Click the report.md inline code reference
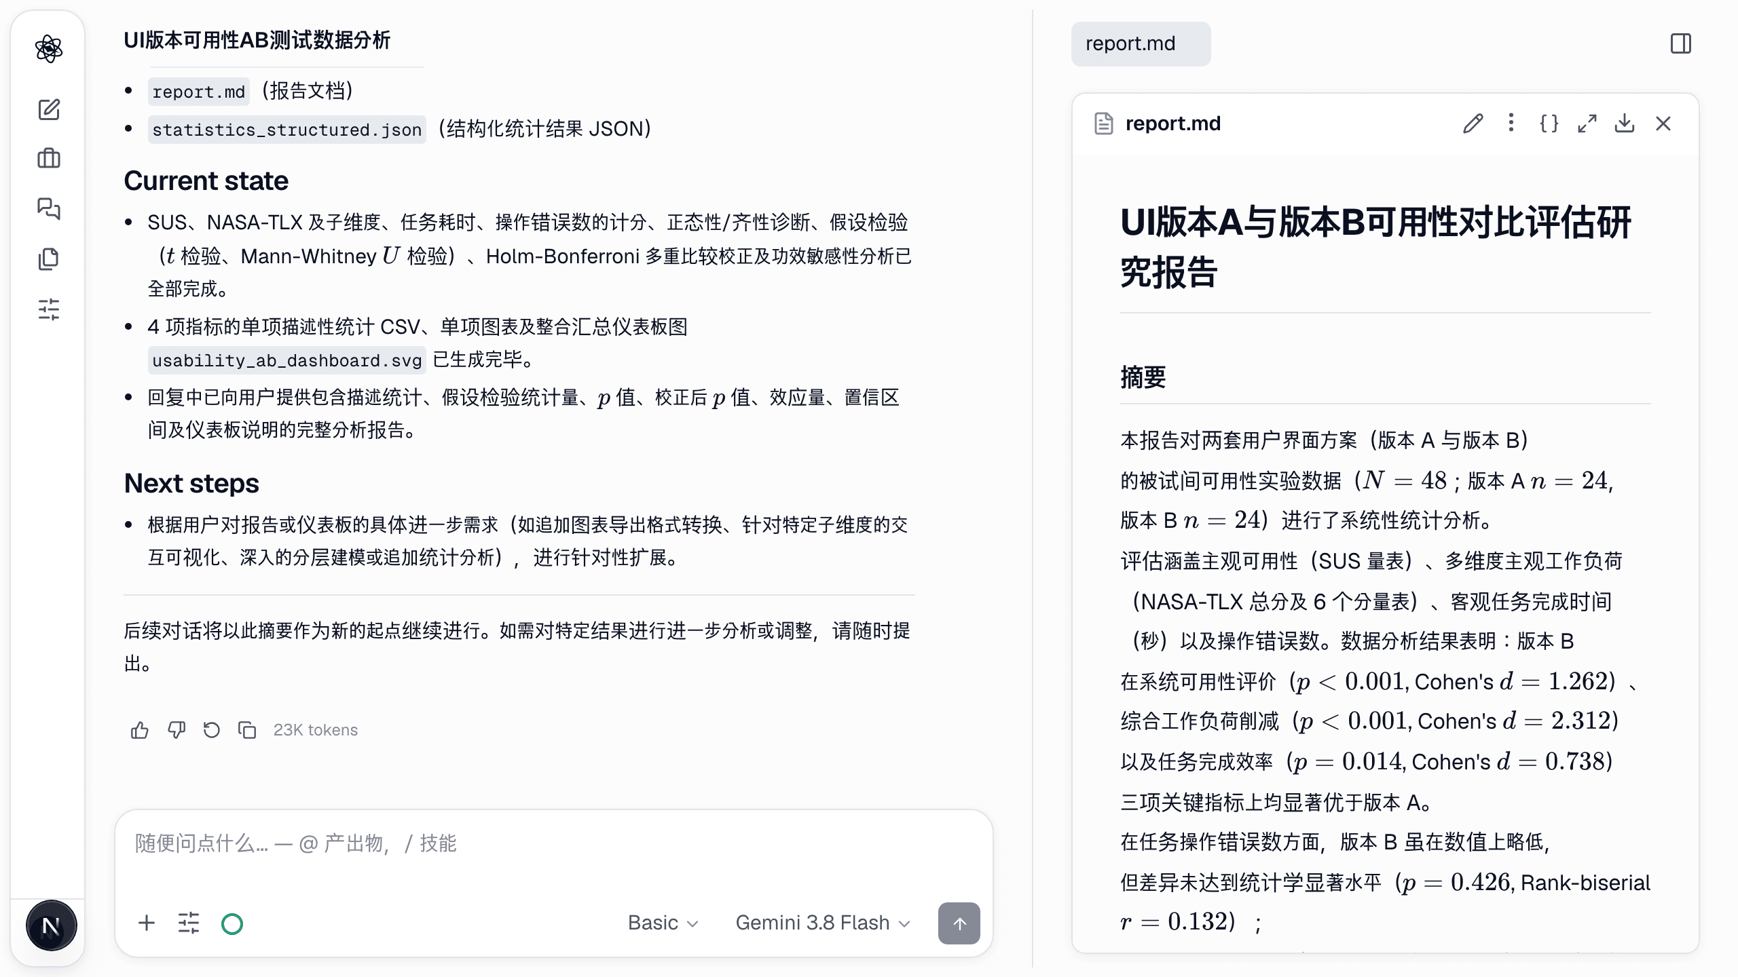The image size is (1738, 977). coord(199,92)
